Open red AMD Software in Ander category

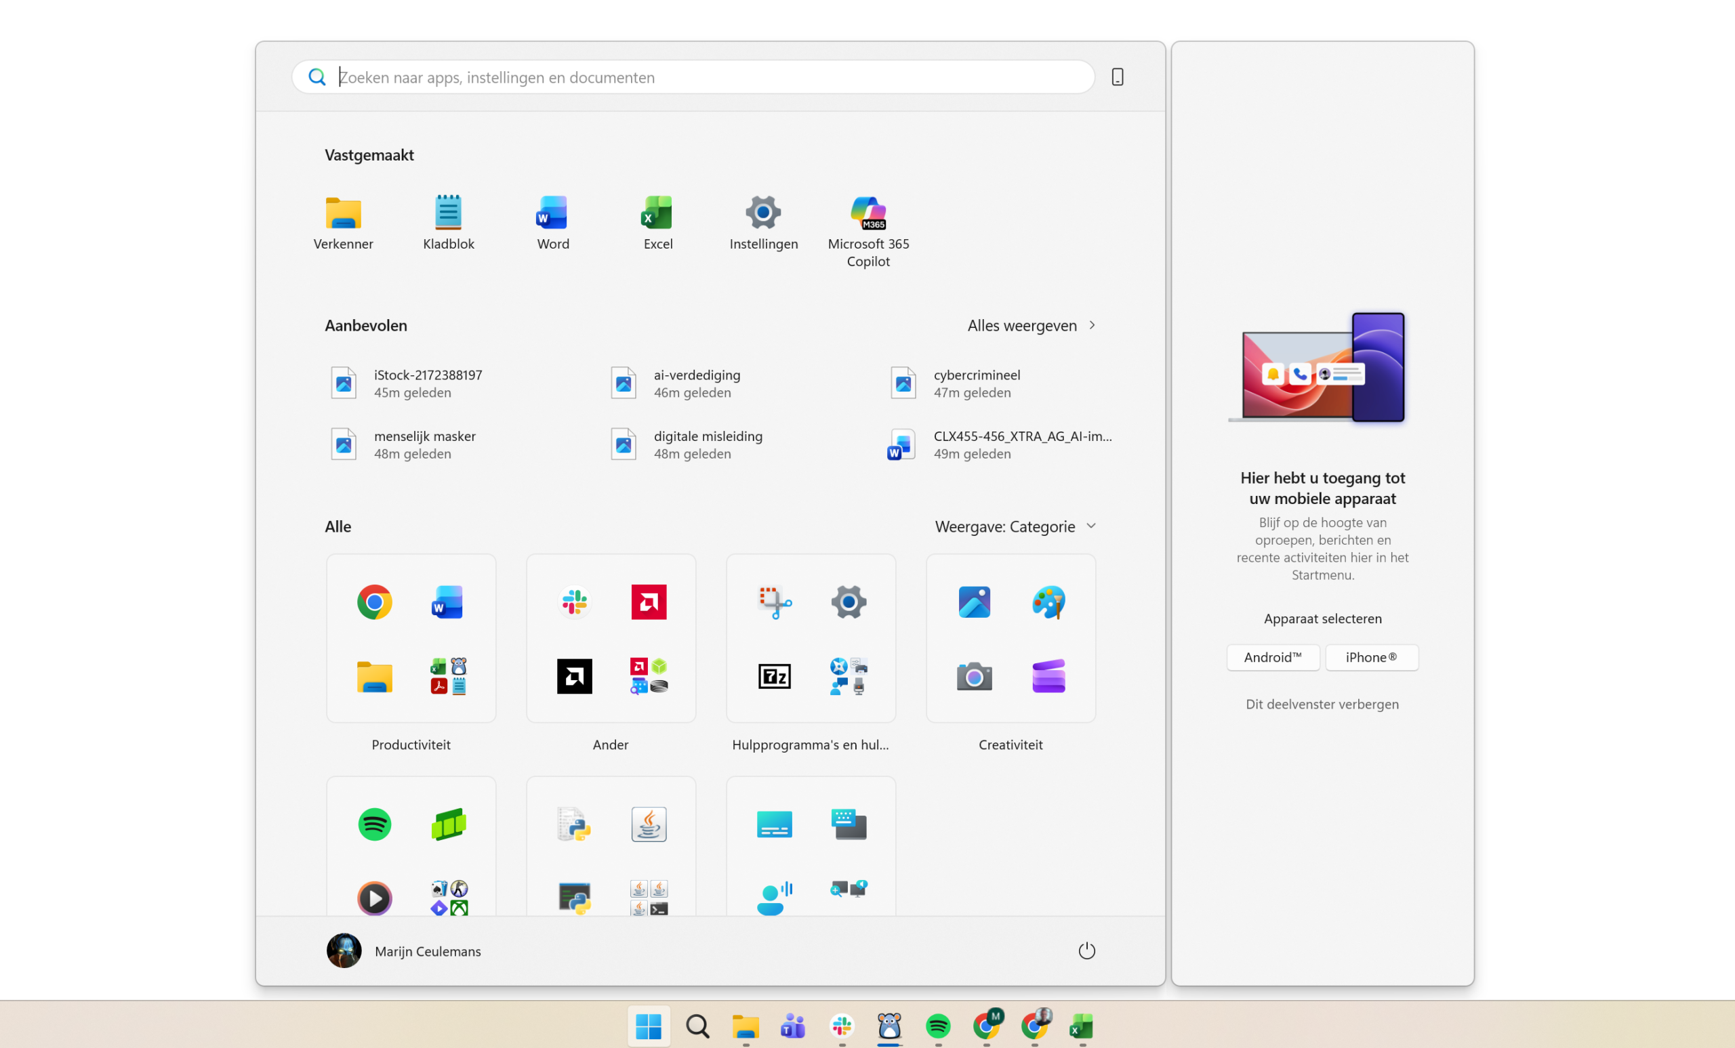649,602
